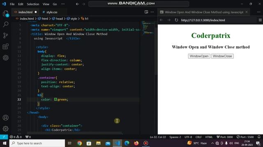Screen dimensions: 263x147
Task: Click the command center search box
Action: click(139, 4)
